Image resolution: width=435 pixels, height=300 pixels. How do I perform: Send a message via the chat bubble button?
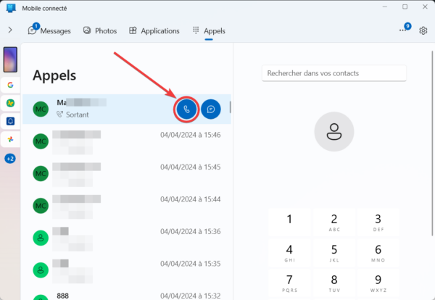coord(211,109)
